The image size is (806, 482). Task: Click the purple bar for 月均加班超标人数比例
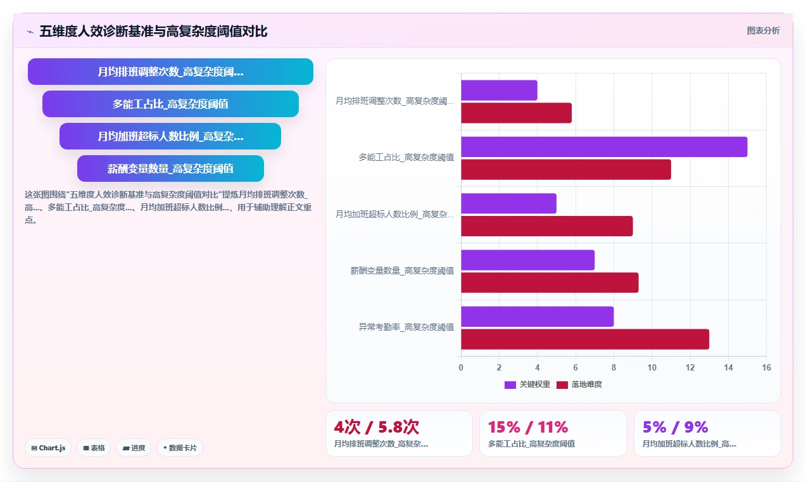point(508,203)
